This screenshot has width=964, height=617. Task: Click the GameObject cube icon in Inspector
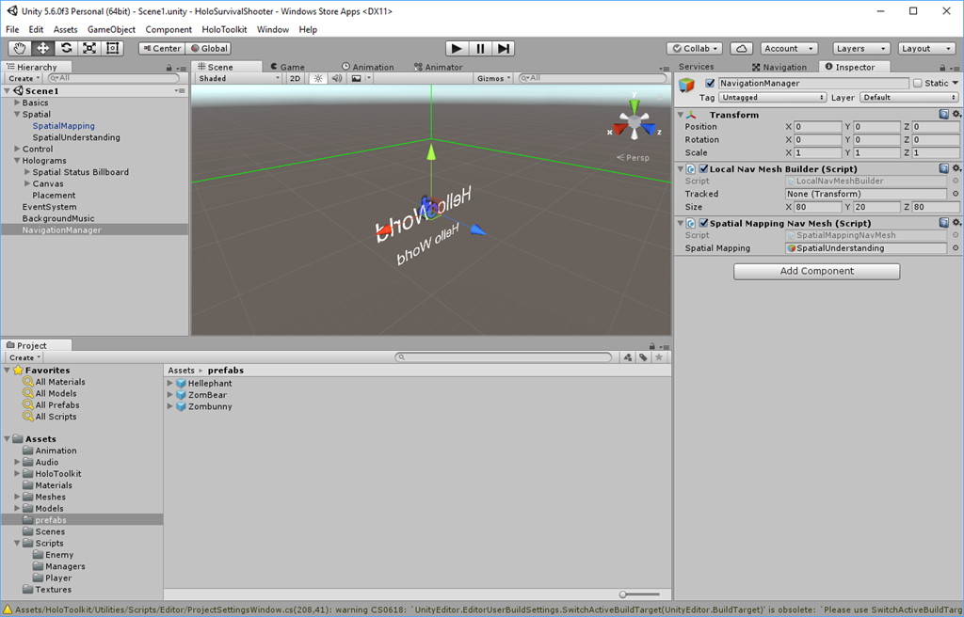click(x=686, y=85)
